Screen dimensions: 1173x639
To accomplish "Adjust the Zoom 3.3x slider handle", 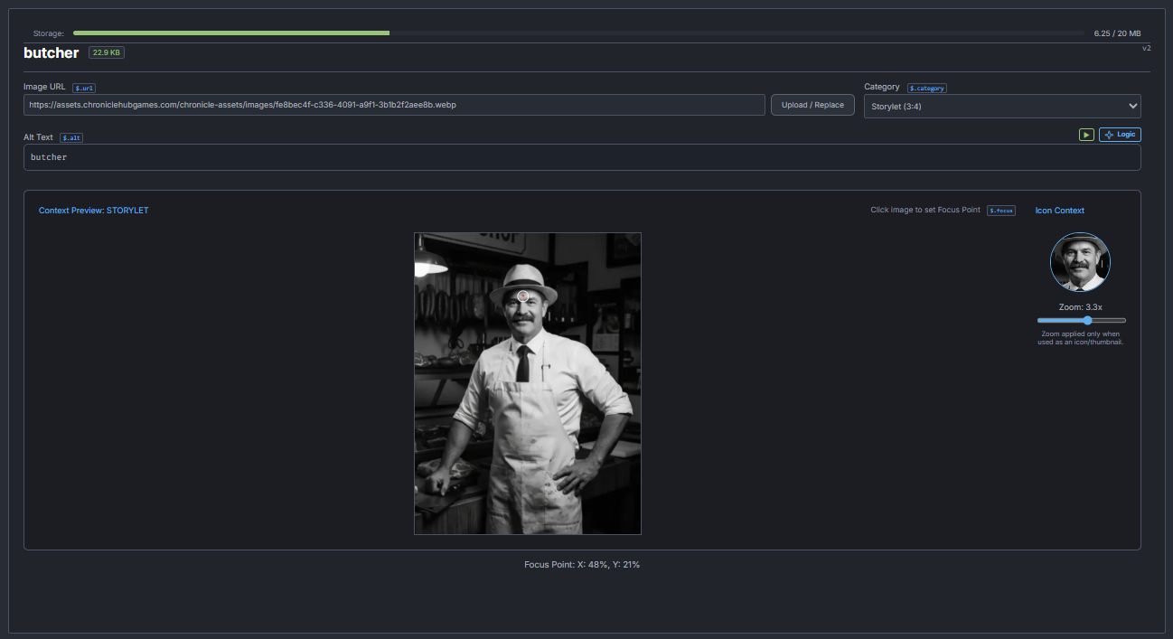I will 1088,320.
